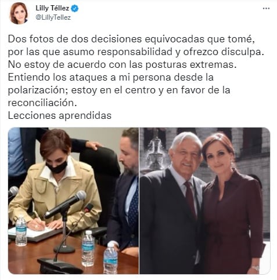Viewport: 277px width, 280px height.
Task: Click the black face mask in left photo
Action: (56, 167)
